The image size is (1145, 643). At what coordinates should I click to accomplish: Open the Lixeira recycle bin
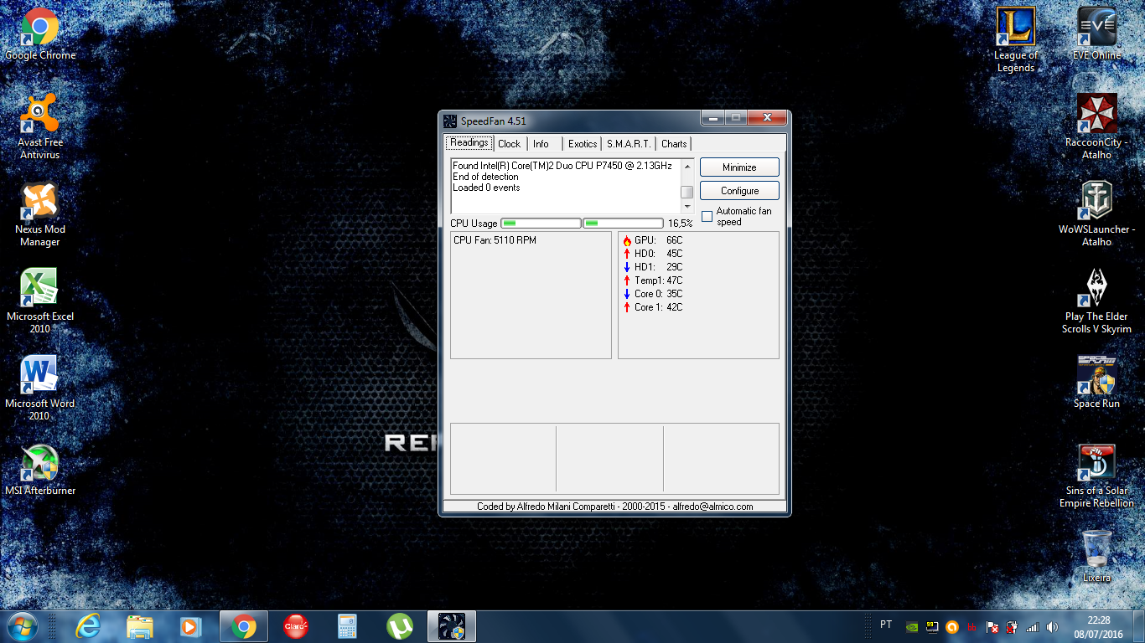[x=1096, y=557]
